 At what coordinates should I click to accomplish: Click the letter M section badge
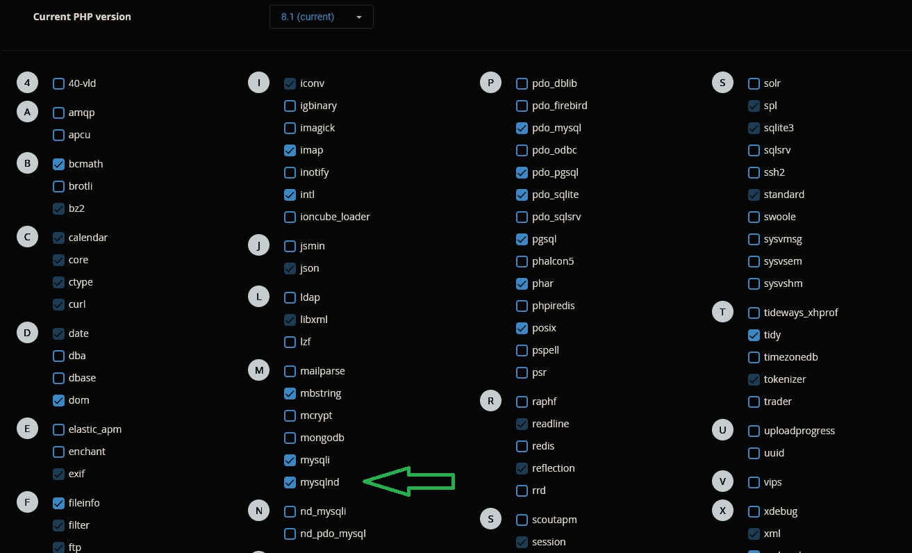tap(258, 371)
